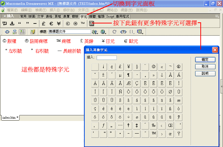Image resolution: width=223 pixels, height=147 pixels.
Task: Select the 字元 insert tab
Action: 84,16
